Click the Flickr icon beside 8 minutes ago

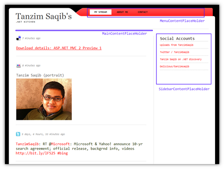tap(18, 66)
